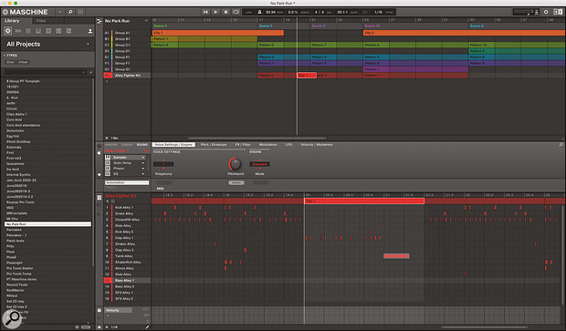Click the red Clip 1 header in the pattern editor
The height and width of the screenshot is (331, 566).
[x=364, y=202]
